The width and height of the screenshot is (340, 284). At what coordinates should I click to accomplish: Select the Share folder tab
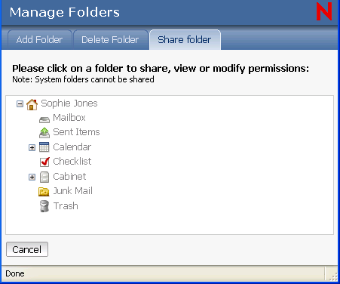click(x=185, y=40)
